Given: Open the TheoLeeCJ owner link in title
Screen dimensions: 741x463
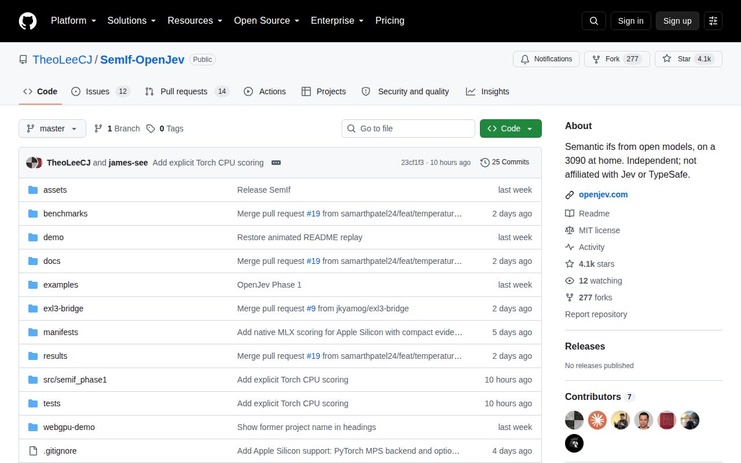Looking at the screenshot, I should (63, 60).
